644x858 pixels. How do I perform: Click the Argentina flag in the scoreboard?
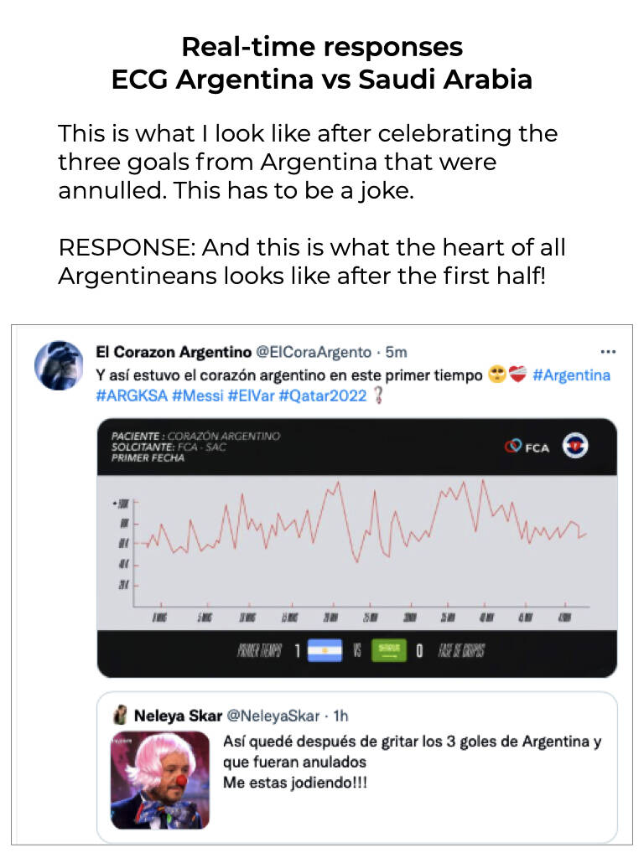pyautogui.click(x=325, y=650)
